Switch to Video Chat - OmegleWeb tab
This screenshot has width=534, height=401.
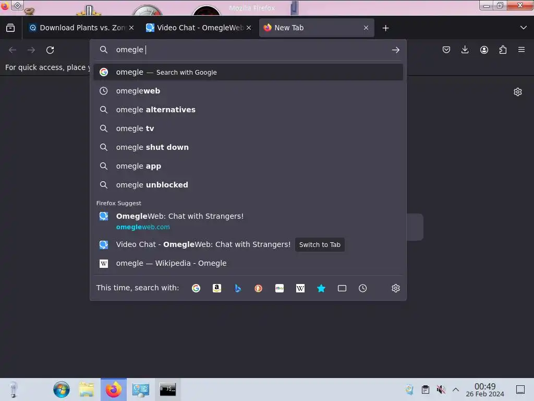tap(198, 28)
